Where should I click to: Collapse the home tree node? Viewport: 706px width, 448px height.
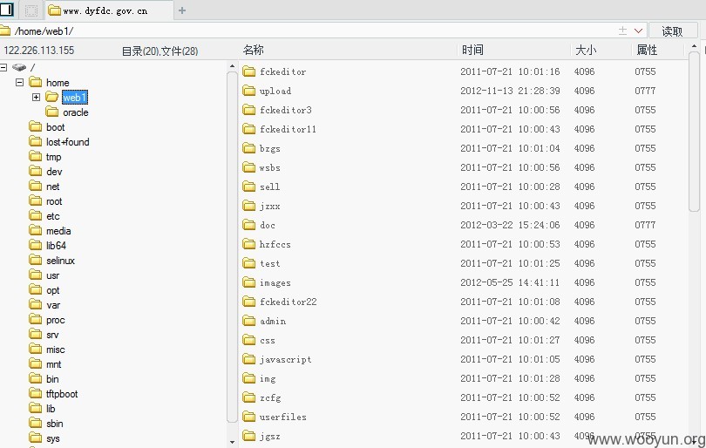(x=19, y=83)
